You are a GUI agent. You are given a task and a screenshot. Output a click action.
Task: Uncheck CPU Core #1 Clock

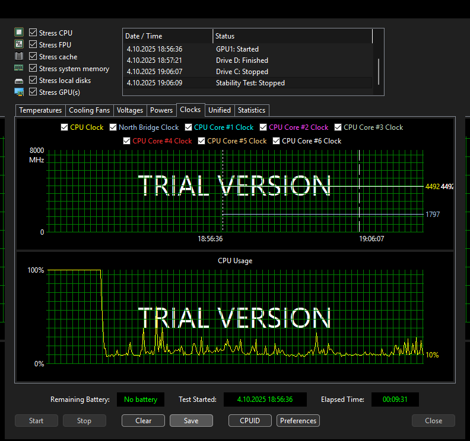pyautogui.click(x=188, y=127)
